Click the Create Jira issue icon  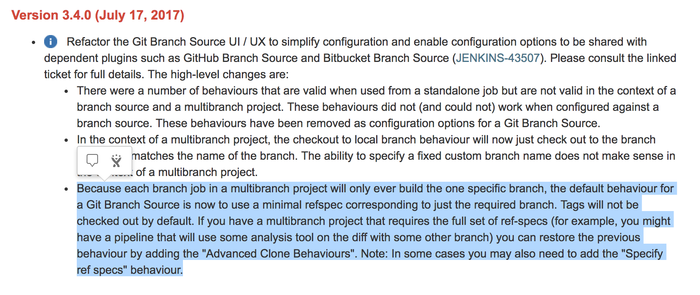[116, 161]
